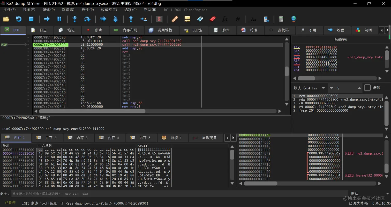This screenshot has width=391, height=207.
Task: Switch to the 线程 tab
Action: (x=336, y=30)
